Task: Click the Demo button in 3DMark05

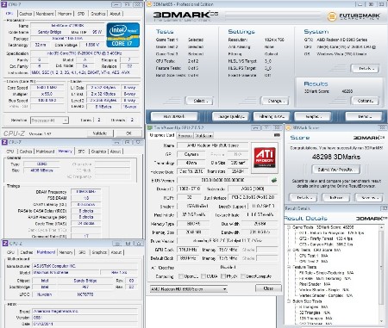Action: coord(364,116)
